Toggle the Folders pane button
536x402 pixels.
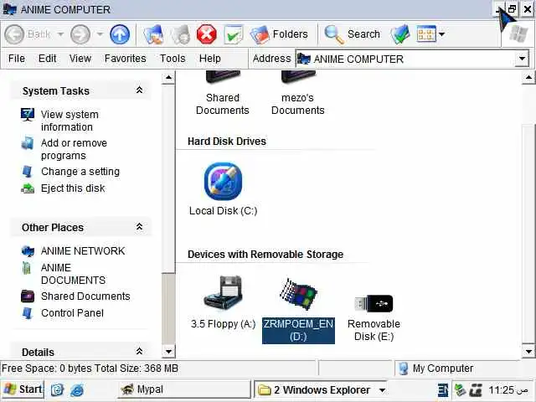[x=279, y=34]
